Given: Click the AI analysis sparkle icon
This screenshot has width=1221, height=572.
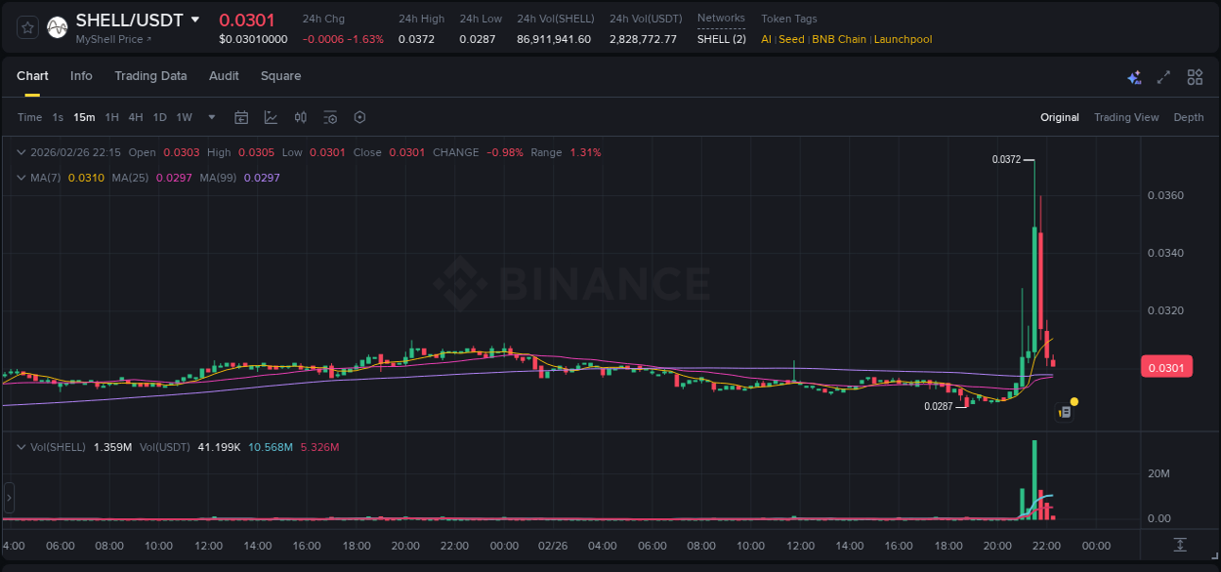Looking at the screenshot, I should pyautogui.click(x=1134, y=77).
